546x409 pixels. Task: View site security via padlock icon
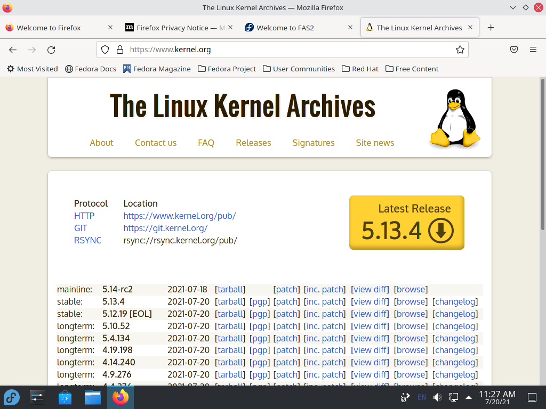(120, 50)
